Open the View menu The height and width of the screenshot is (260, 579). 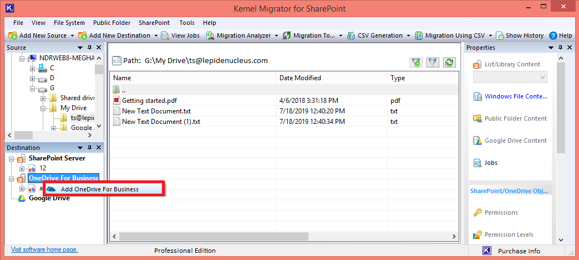(x=38, y=23)
